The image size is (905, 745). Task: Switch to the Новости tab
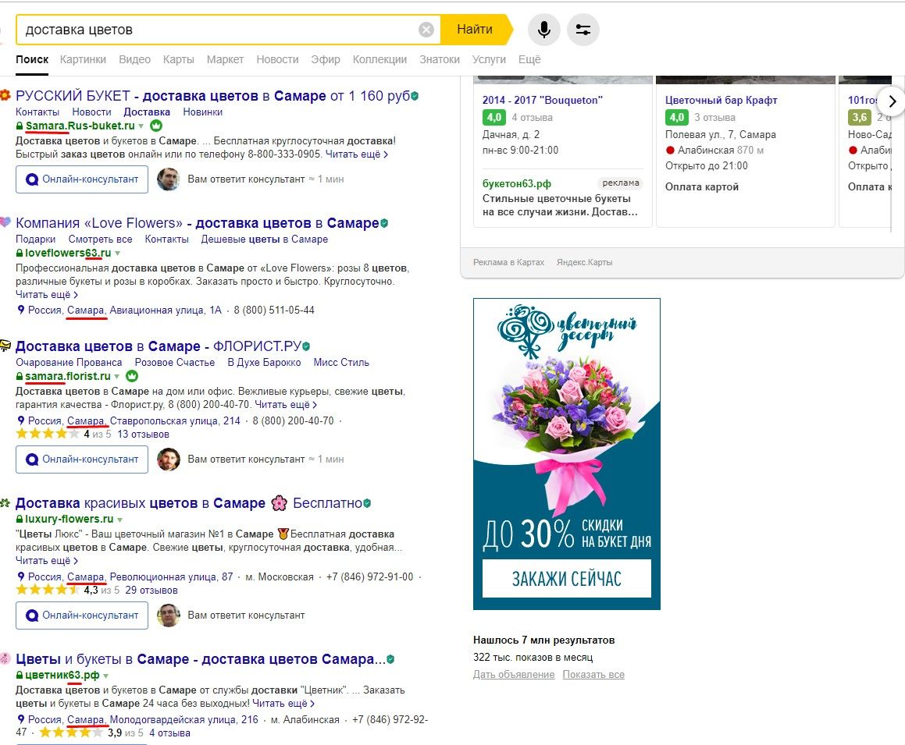[x=278, y=59]
